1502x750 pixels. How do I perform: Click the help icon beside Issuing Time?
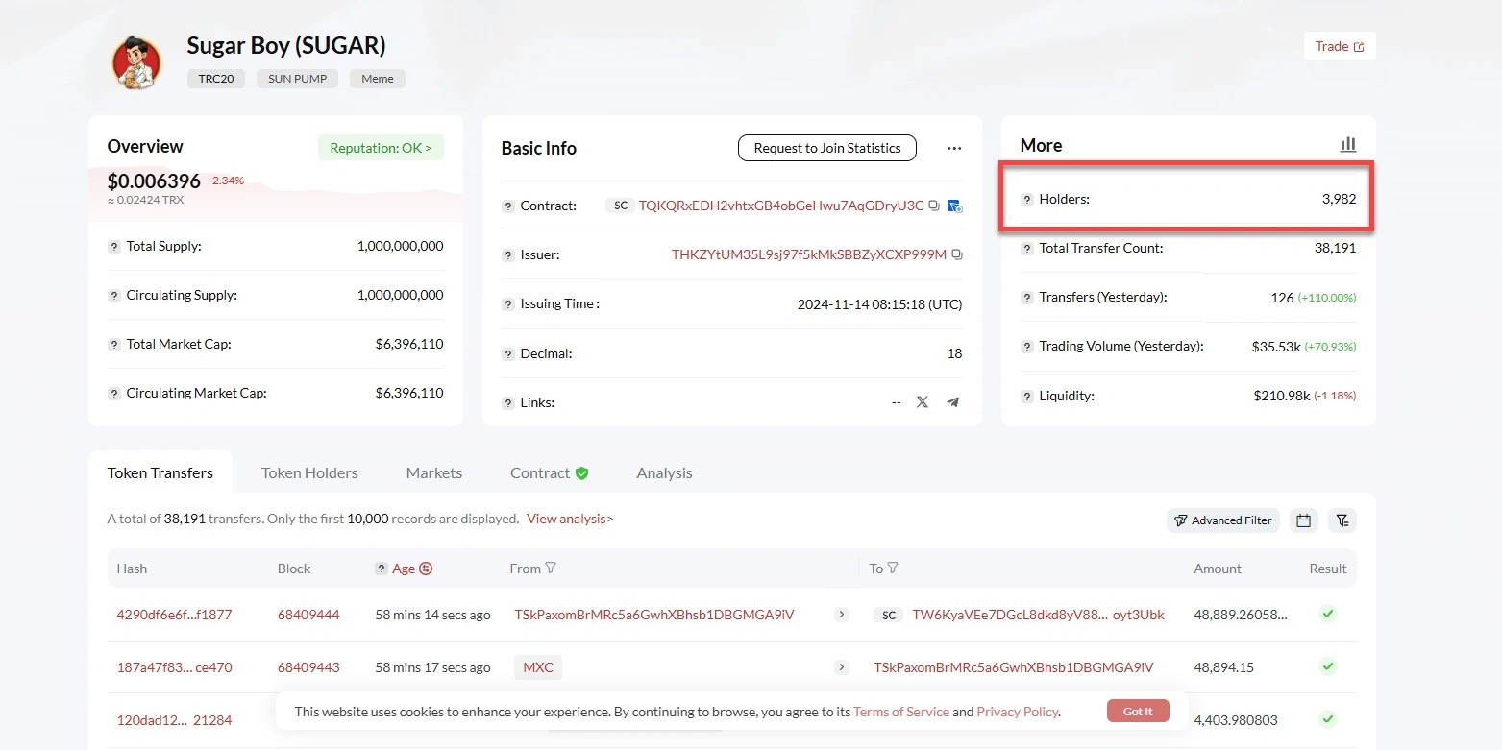[508, 304]
